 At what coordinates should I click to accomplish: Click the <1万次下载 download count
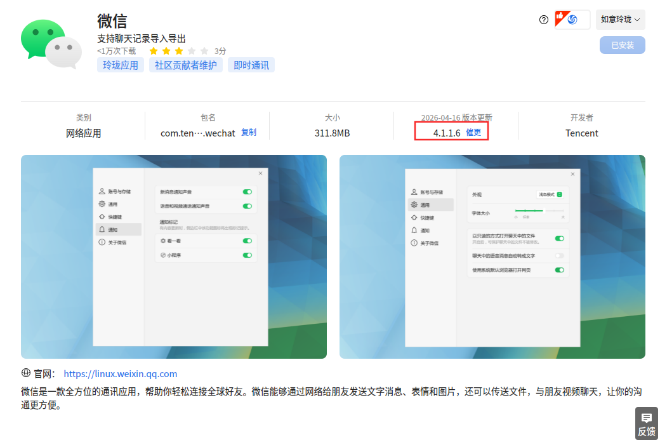tap(117, 51)
